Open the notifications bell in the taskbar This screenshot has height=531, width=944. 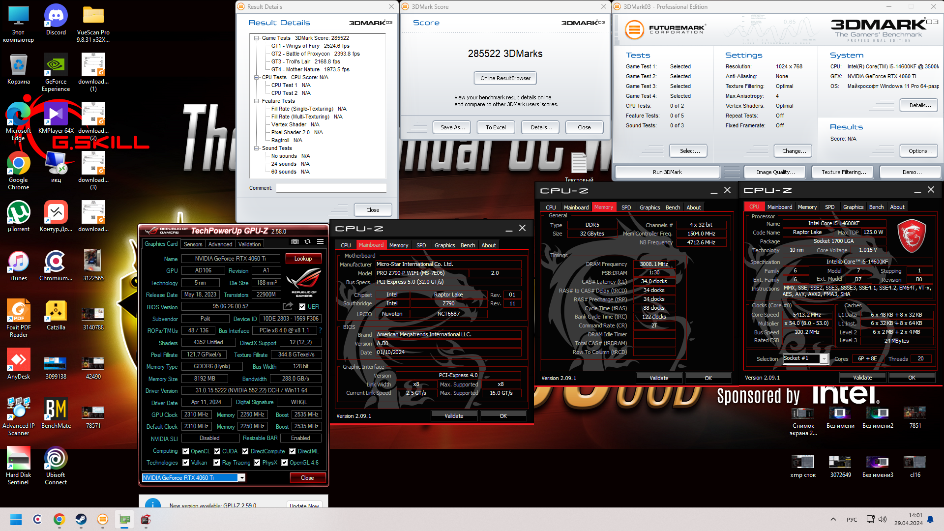930,519
